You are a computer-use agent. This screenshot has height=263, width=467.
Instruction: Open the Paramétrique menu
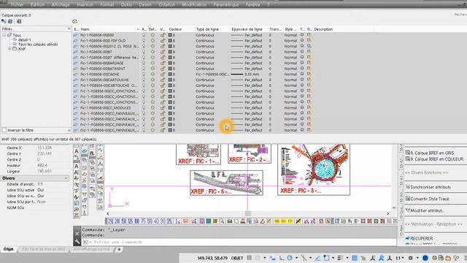pos(225,5)
